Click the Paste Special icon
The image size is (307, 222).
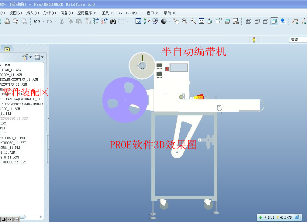88,21
